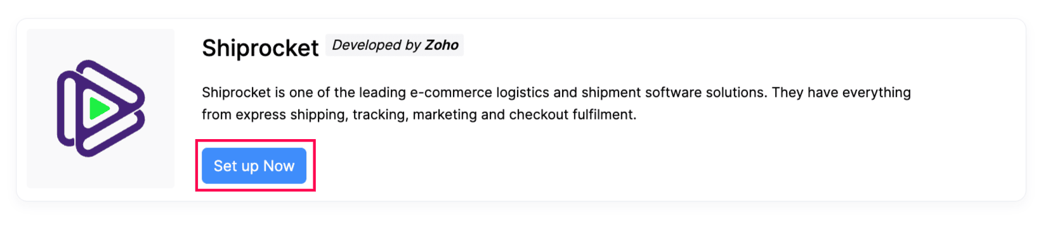Click the purple outer triangle of logo

[x=101, y=108]
